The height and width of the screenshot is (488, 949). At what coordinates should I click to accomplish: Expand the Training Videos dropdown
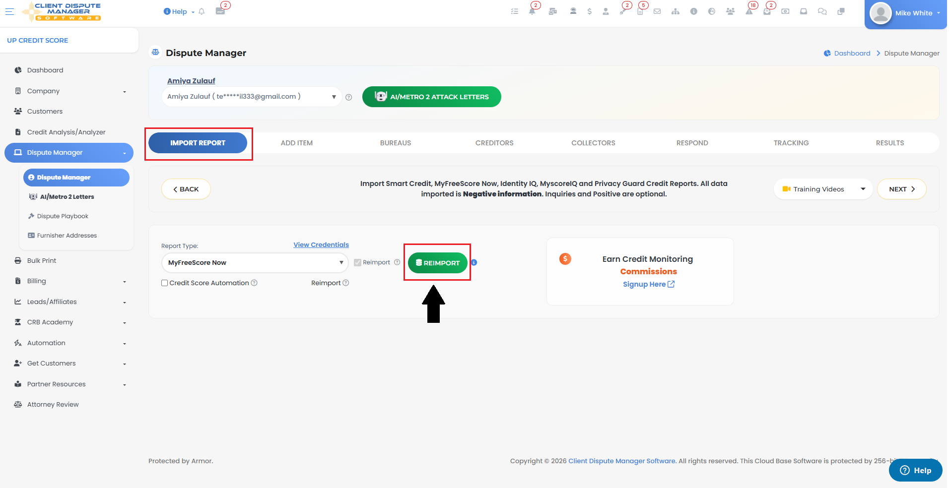(823, 189)
